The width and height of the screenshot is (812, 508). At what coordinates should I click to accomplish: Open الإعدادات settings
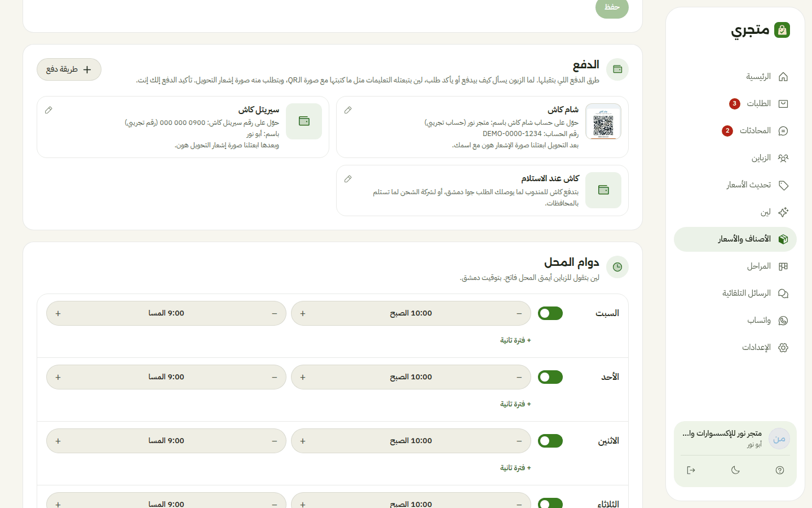click(735, 348)
